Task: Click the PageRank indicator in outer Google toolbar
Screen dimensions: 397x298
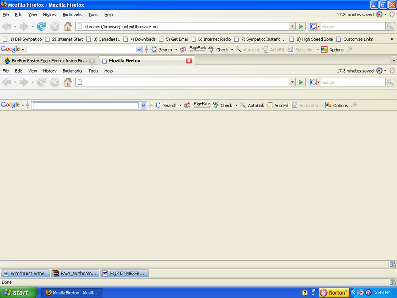Action: (198, 49)
